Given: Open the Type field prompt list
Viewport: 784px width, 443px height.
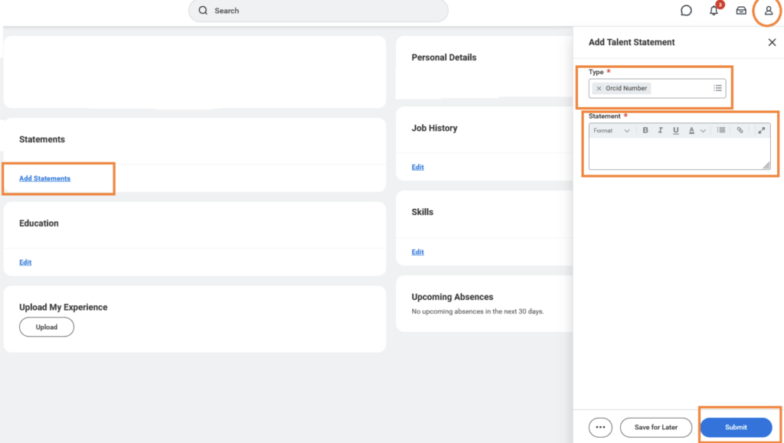Looking at the screenshot, I should (717, 88).
